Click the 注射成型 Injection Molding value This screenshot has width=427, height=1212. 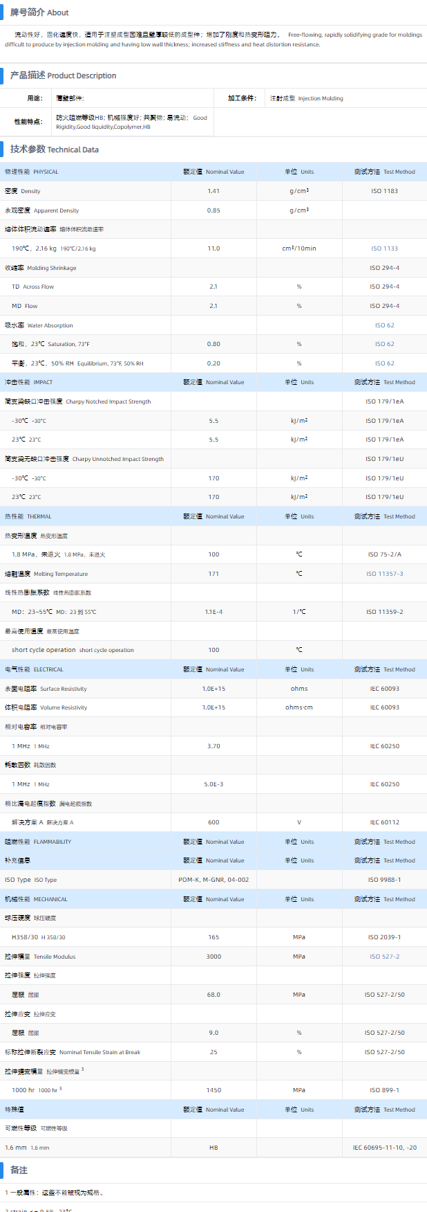coord(306,98)
